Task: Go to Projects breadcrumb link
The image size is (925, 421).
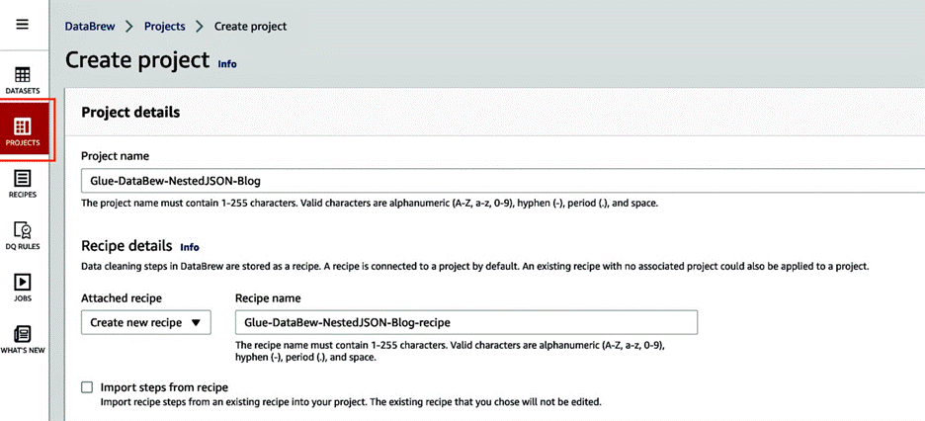Action: pos(165,27)
